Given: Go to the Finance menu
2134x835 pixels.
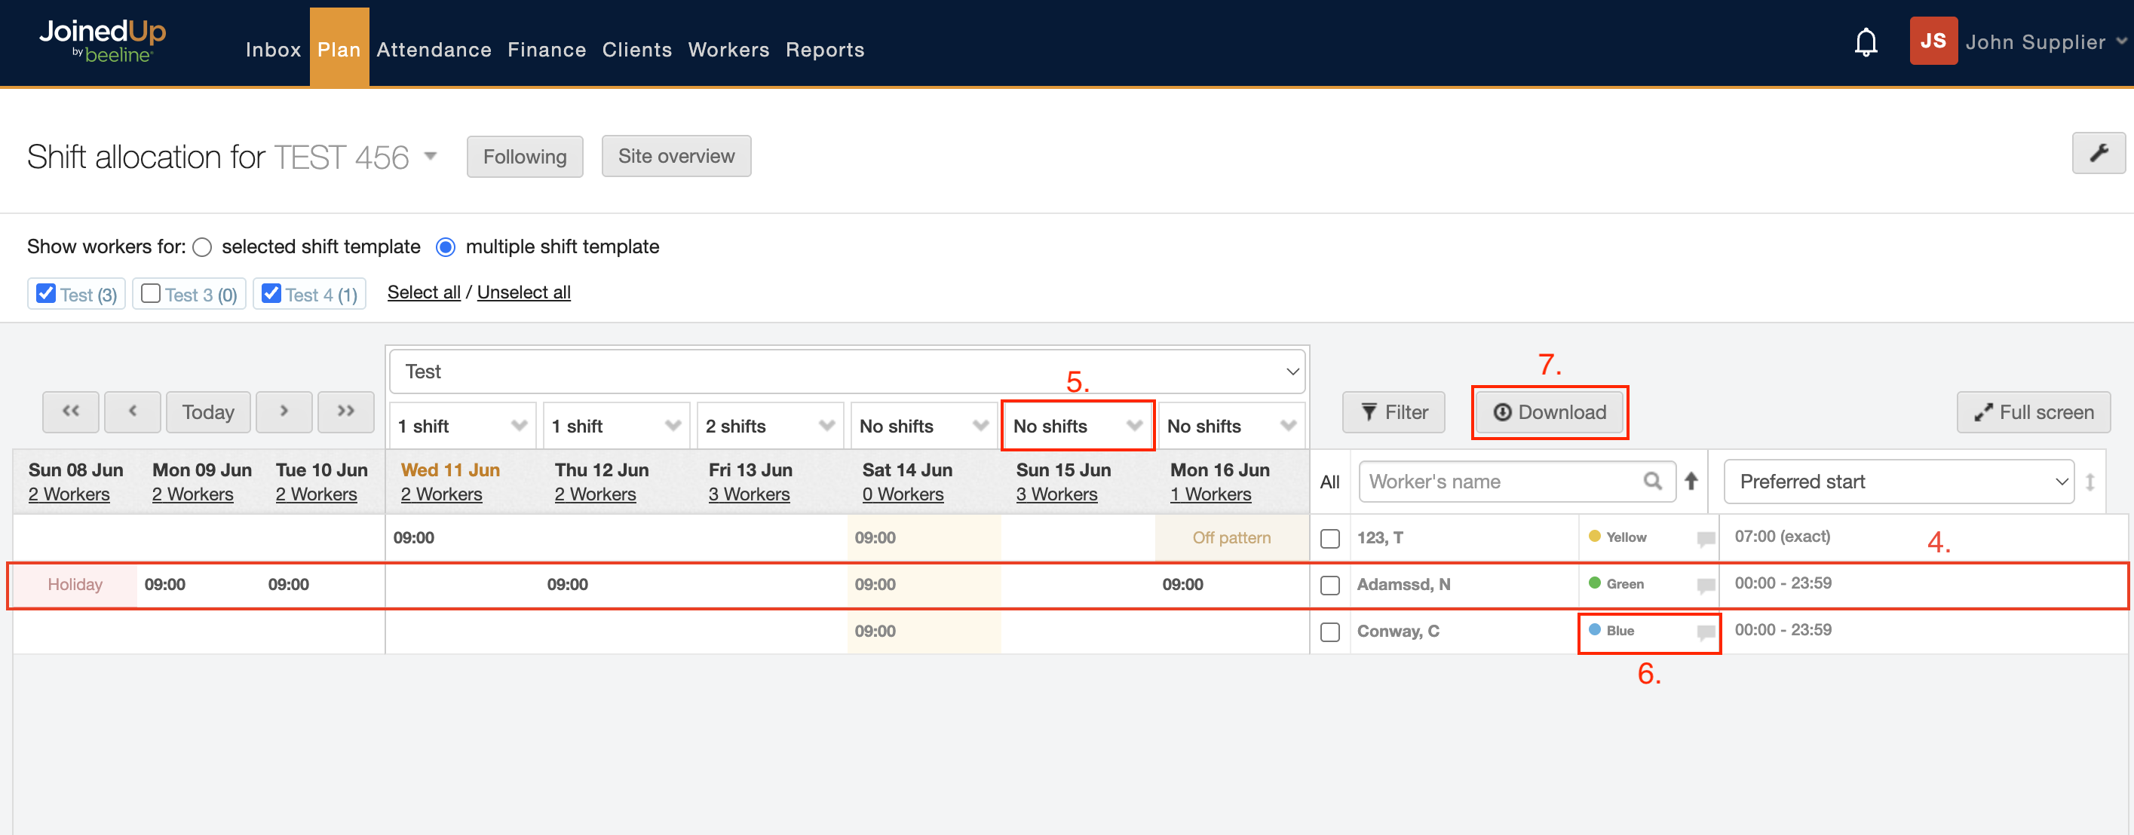Looking at the screenshot, I should (x=546, y=50).
